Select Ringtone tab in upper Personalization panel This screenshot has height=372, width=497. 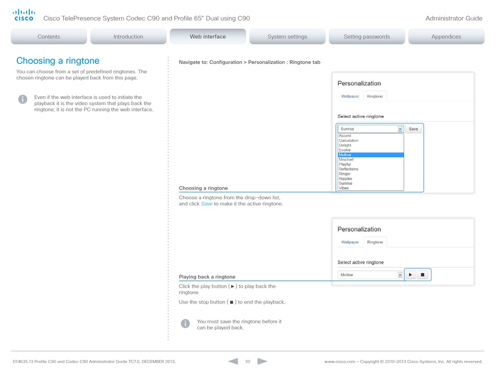click(x=375, y=96)
